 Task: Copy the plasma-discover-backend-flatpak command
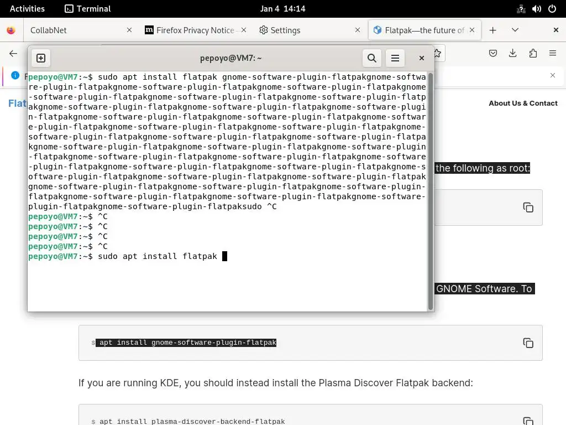coord(528,421)
